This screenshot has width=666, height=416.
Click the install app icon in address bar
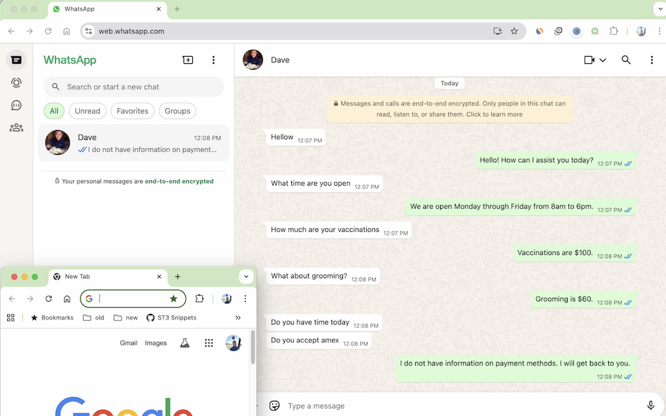497,31
